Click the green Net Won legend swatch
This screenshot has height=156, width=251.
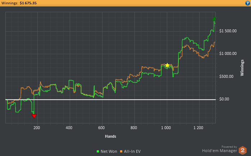[98, 151]
